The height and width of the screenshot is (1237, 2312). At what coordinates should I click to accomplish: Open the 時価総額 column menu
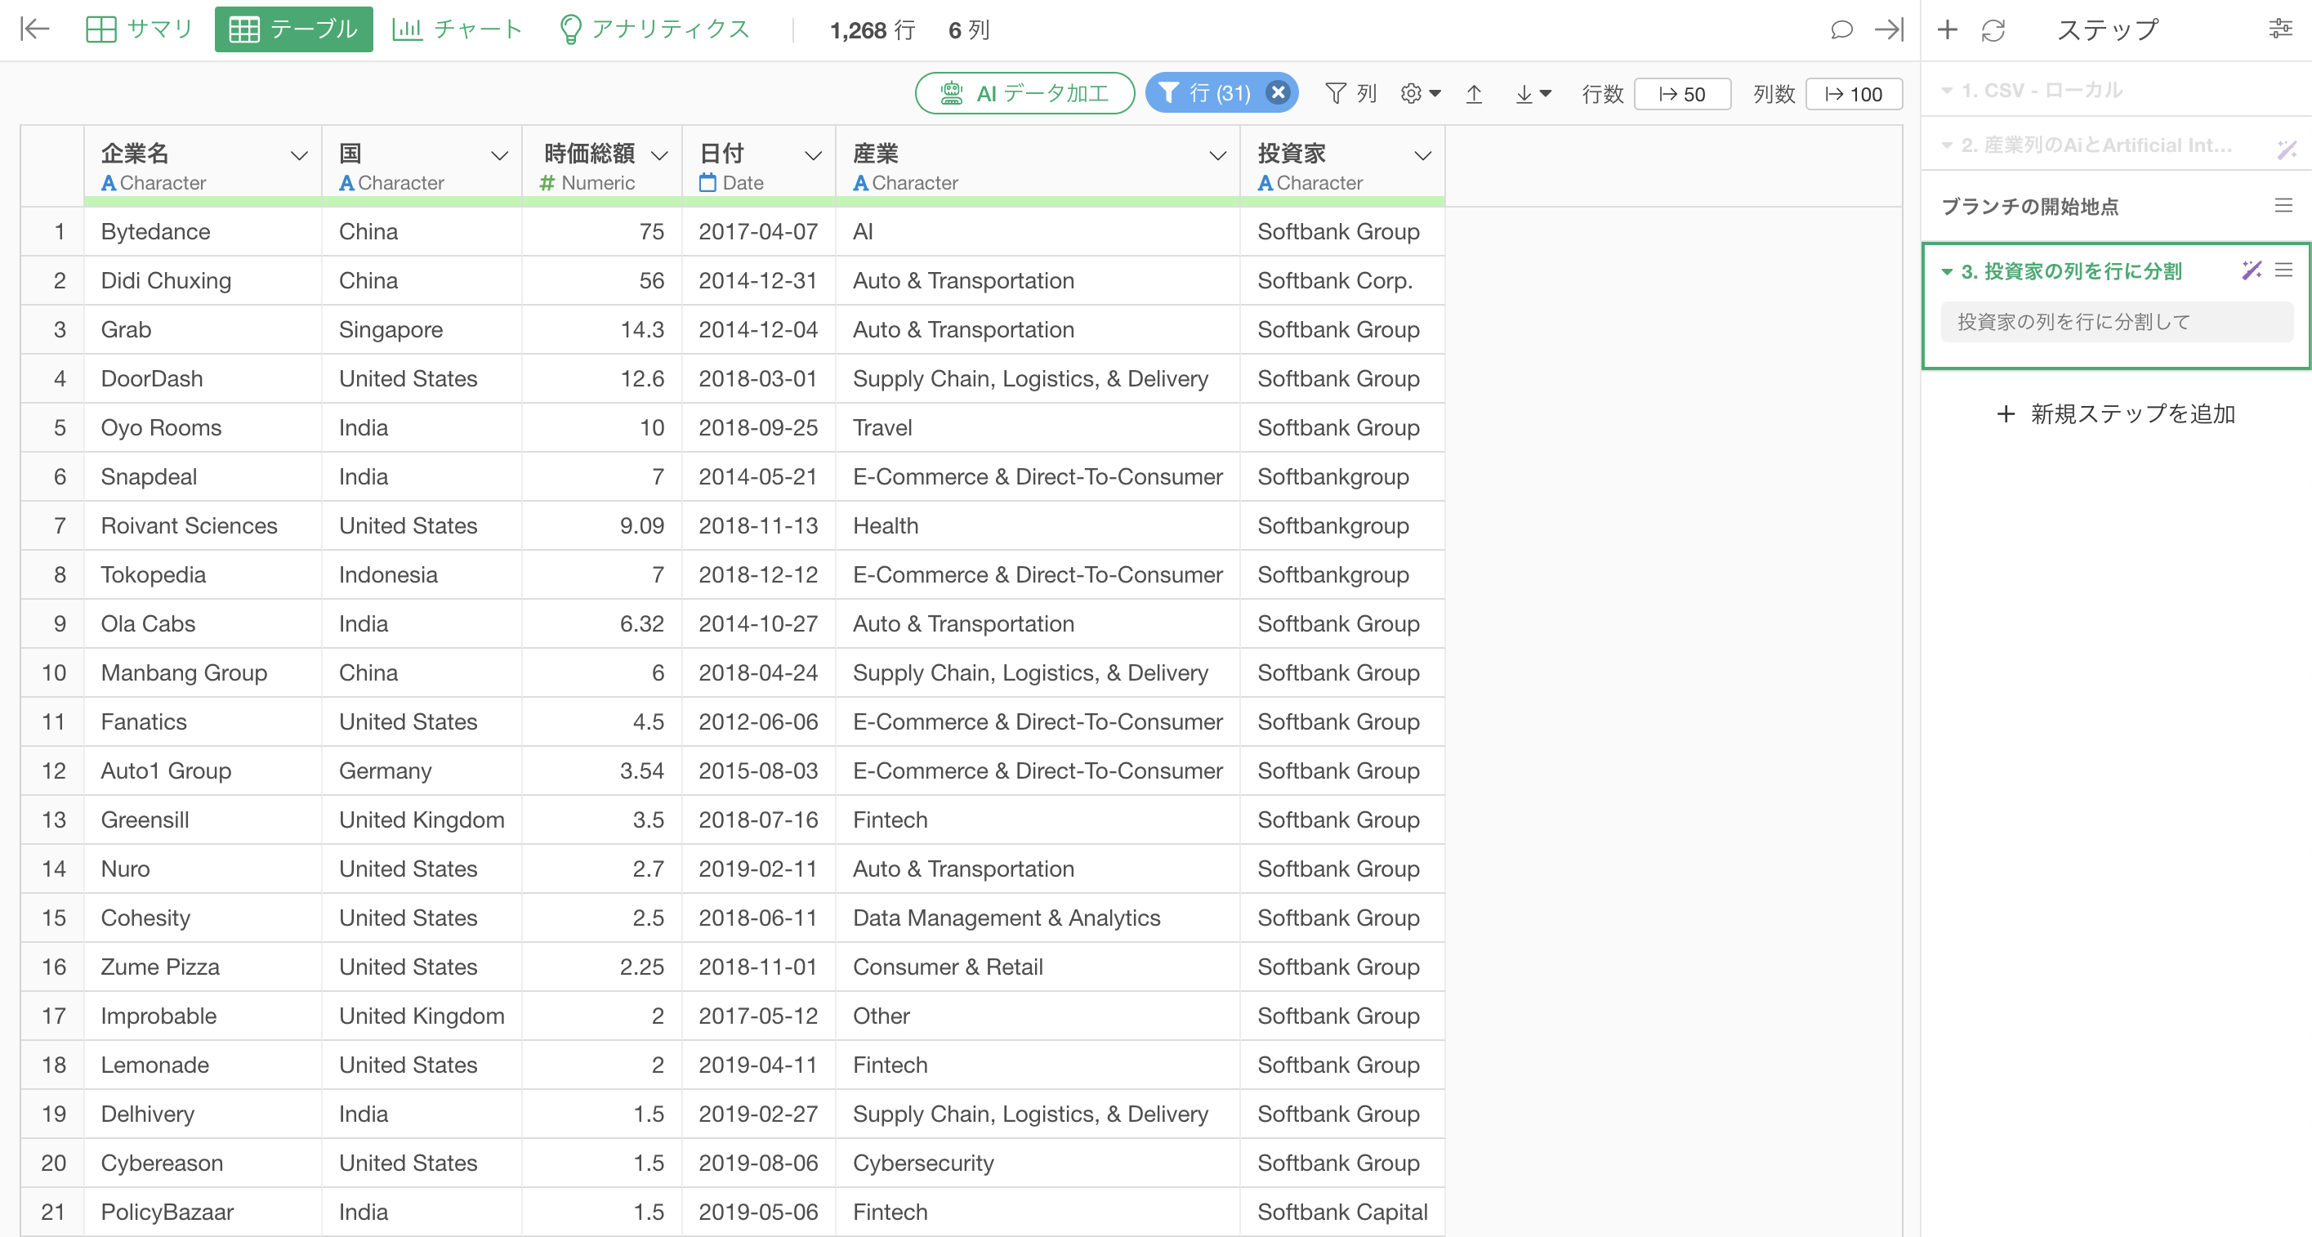(x=659, y=156)
